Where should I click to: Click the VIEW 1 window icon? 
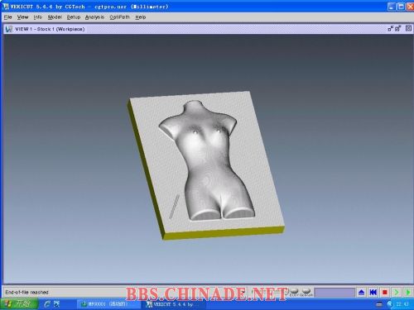[9, 29]
